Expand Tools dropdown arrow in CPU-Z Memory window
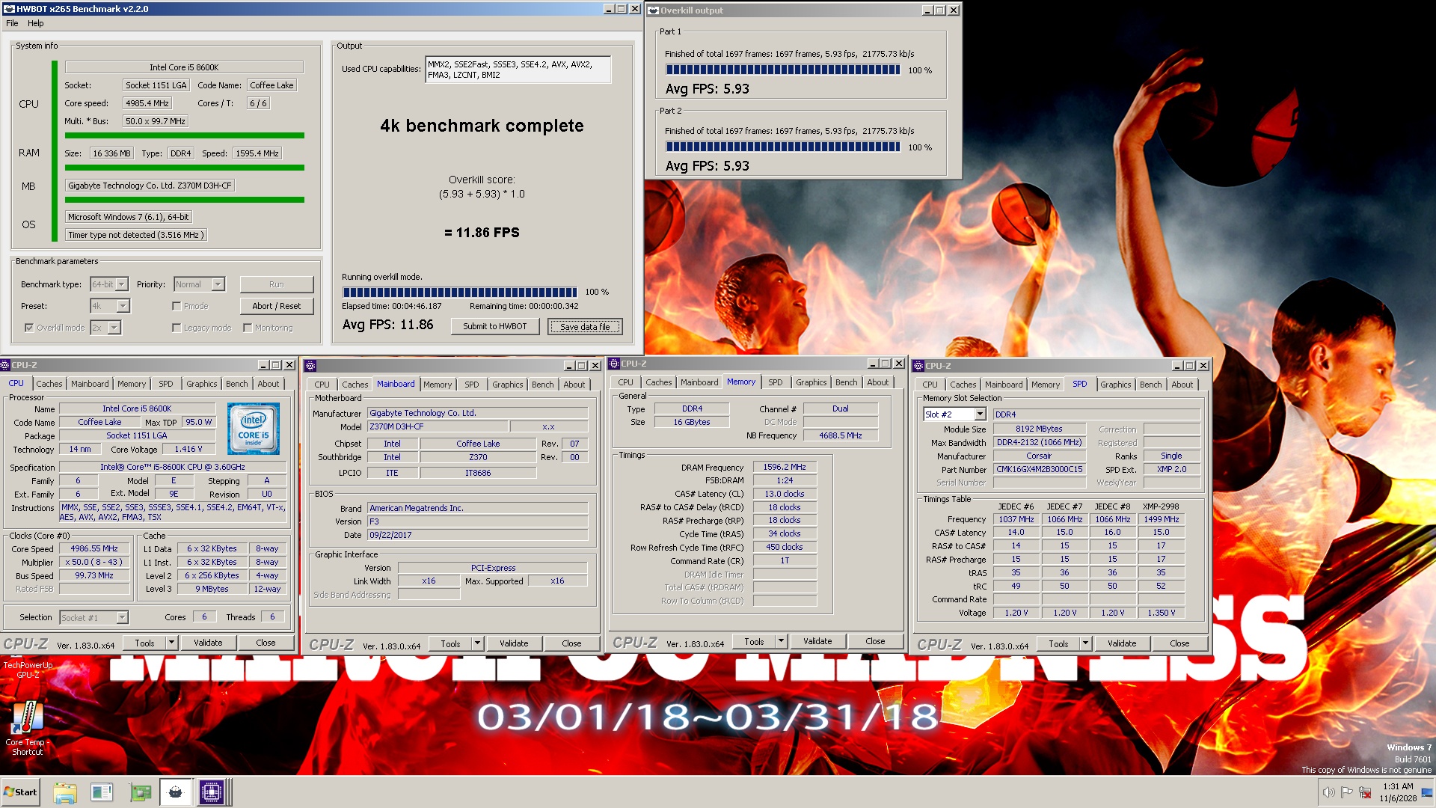Viewport: 1436px width, 808px height. 781,641
